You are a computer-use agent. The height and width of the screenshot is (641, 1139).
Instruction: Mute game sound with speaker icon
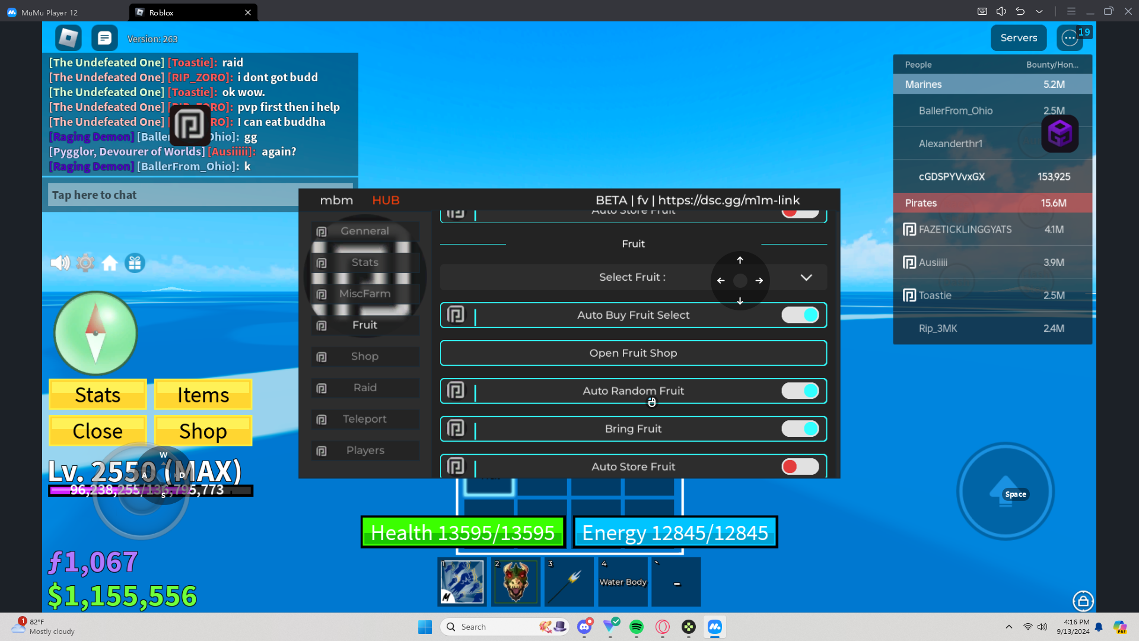(60, 262)
